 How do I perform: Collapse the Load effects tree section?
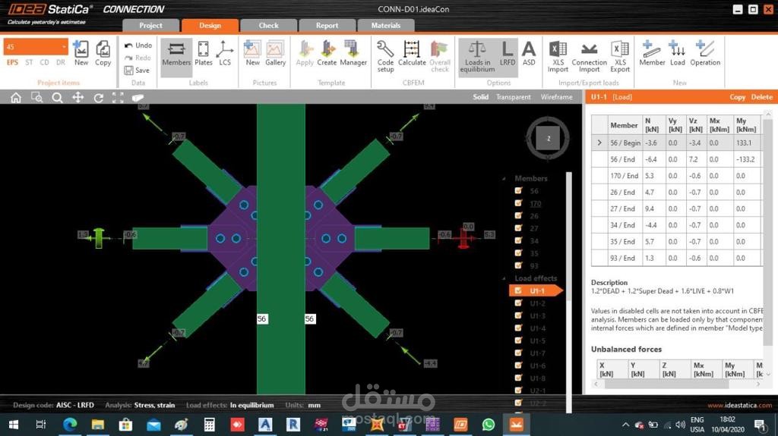tap(504, 278)
